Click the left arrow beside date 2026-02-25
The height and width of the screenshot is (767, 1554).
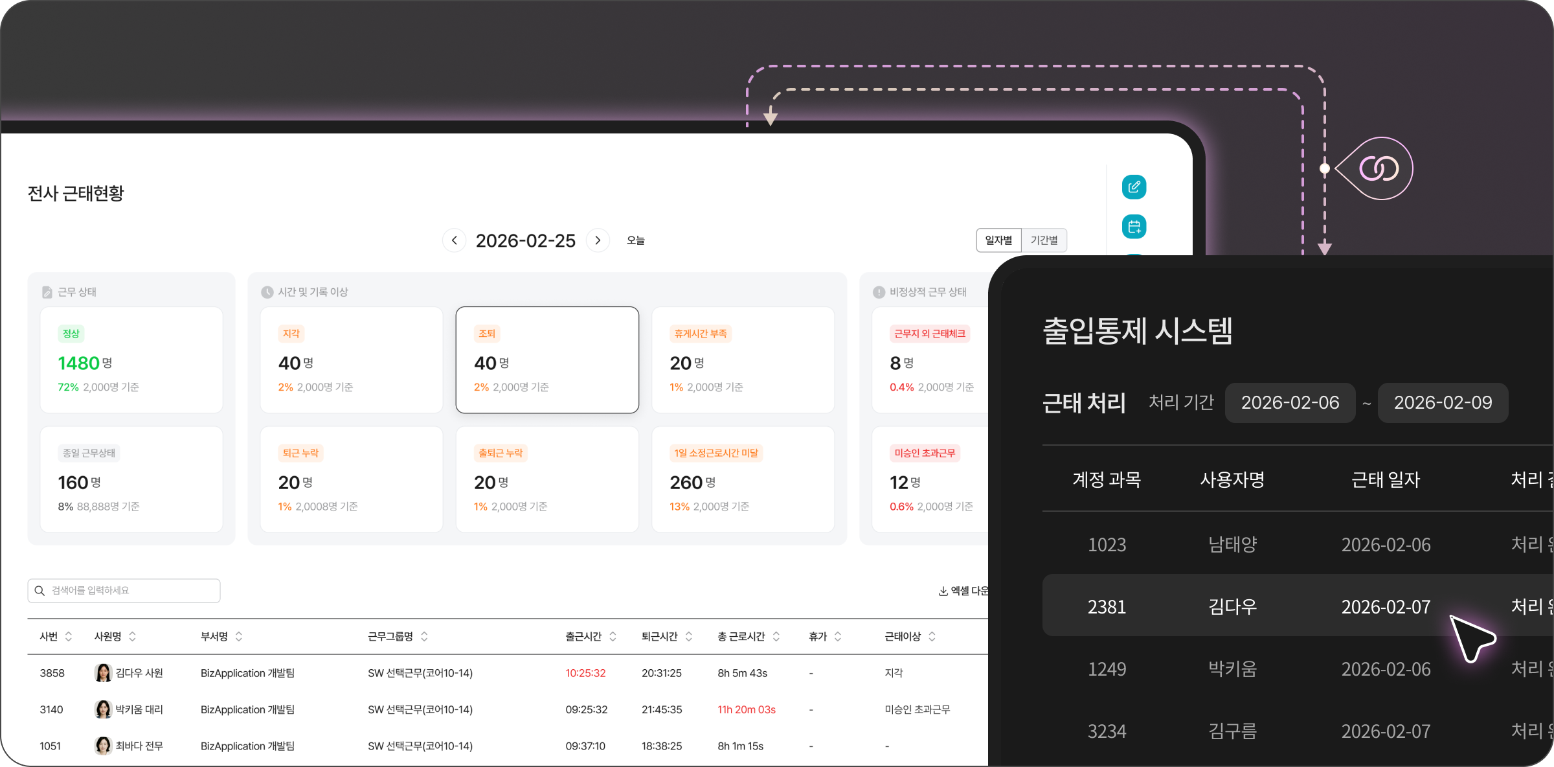coord(454,240)
